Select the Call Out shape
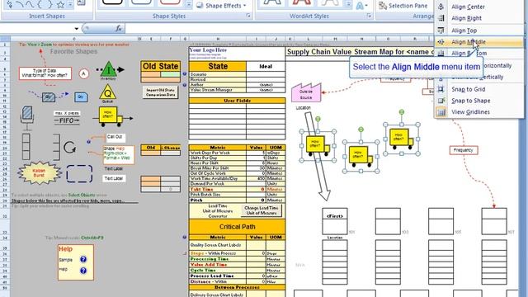Image resolution: width=528 pixels, height=297 pixels. [x=115, y=137]
